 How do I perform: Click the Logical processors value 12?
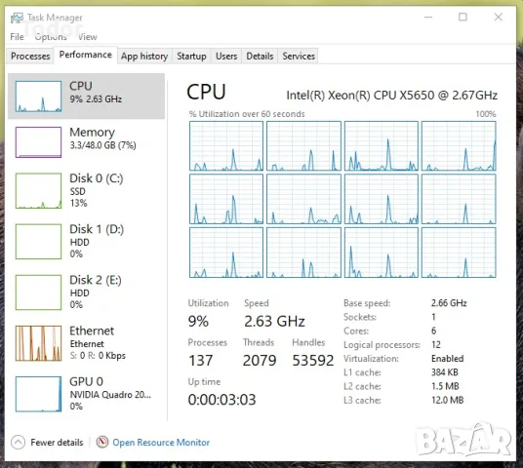(436, 345)
